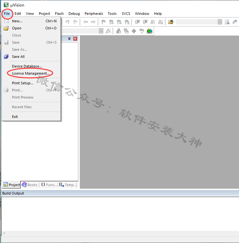Click the Comment Selection icon
This screenshot has height=243, width=239.
click(x=153, y=22)
